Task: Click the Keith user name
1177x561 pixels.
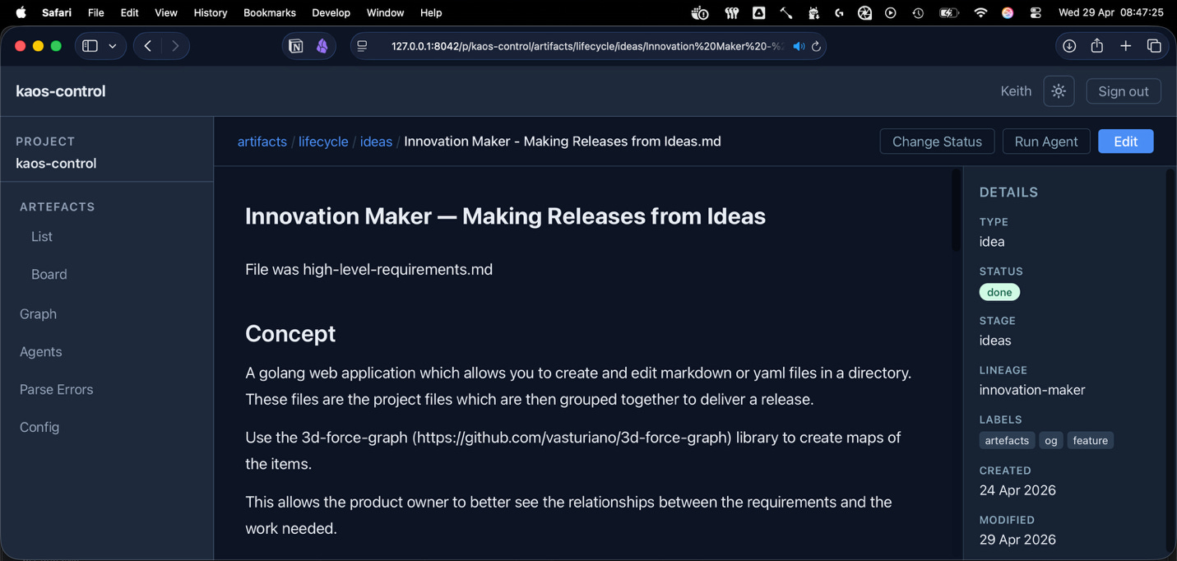Action: (x=1016, y=91)
